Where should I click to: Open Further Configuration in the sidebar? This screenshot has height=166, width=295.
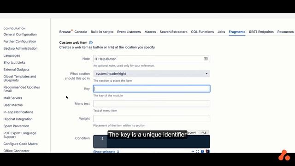coord(20,41)
